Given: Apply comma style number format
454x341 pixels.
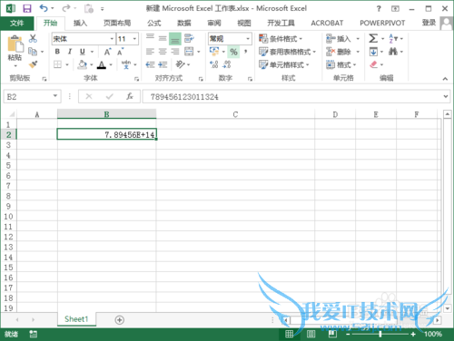Looking at the screenshot, I should click(246, 52).
